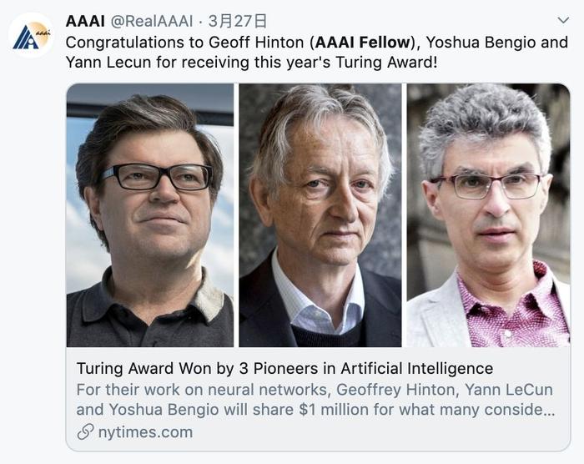The image size is (584, 464).
Task: Open the 3月27日 tweet timestamp
Action: click(238, 21)
